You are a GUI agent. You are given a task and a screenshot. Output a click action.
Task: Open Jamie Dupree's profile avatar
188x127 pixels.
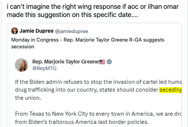pos(15,31)
